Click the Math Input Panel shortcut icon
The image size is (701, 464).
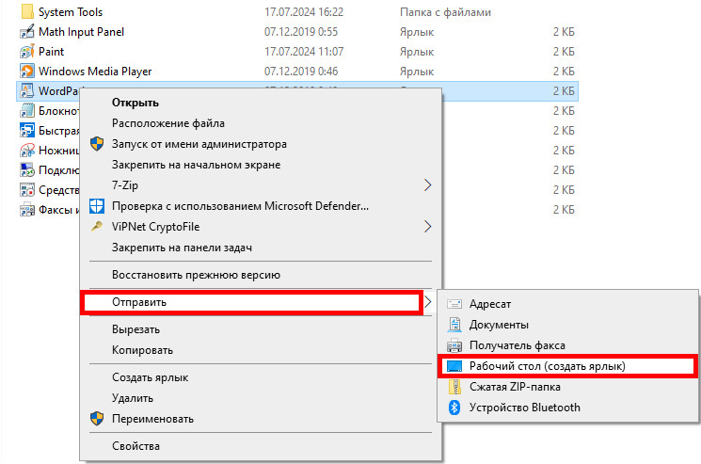26,32
